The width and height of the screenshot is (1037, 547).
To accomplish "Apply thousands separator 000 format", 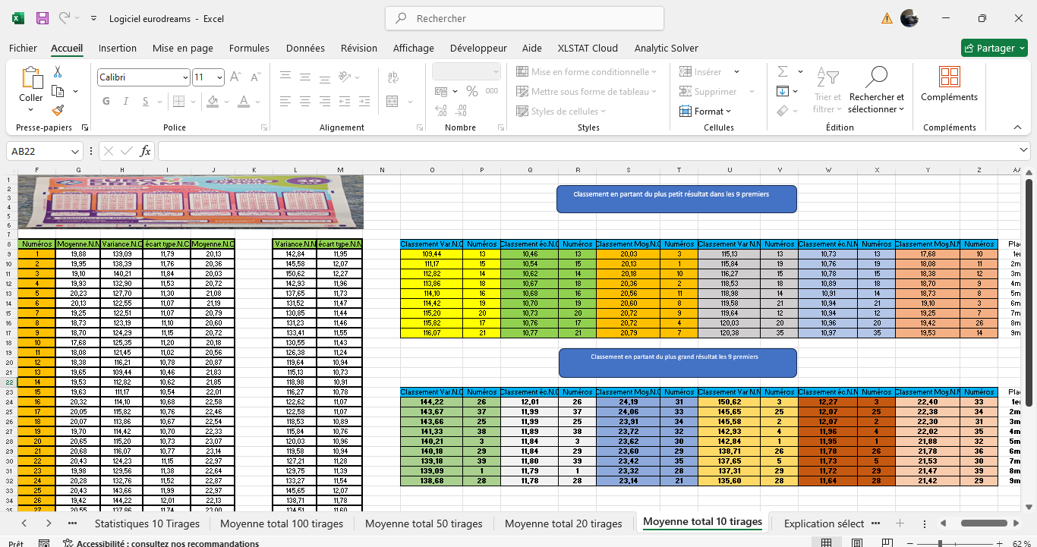I will click(492, 92).
